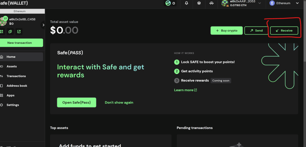Go to Assets in the sidebar
The image size is (306, 147).
(x=12, y=66)
